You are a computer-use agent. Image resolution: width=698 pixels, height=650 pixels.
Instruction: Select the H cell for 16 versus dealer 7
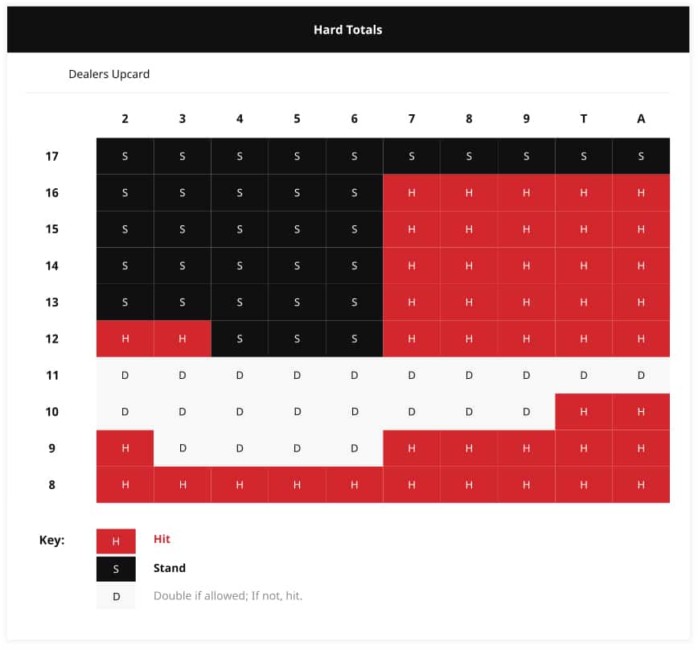pos(412,193)
